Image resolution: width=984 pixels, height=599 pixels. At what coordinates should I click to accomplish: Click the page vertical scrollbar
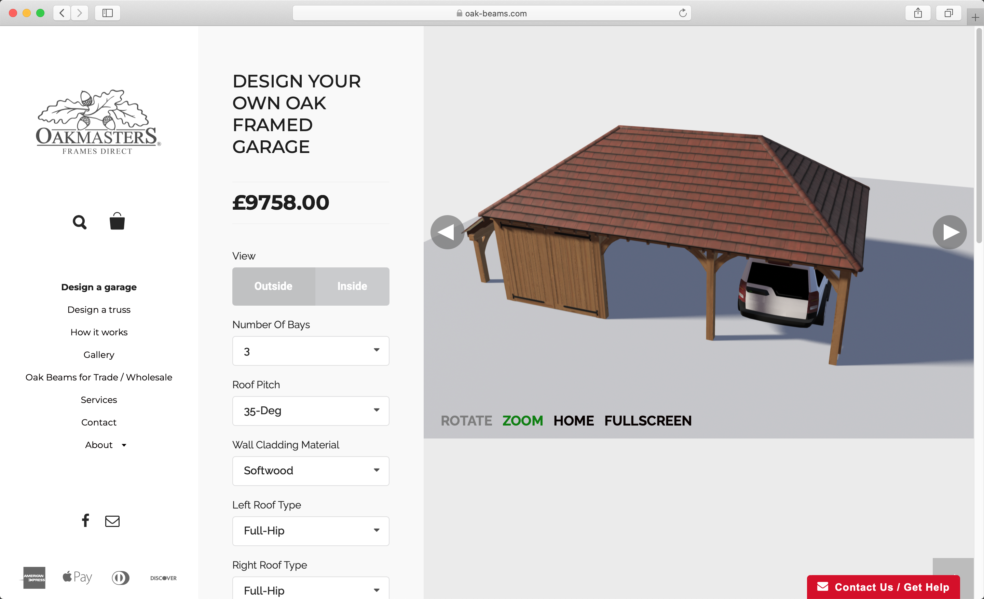[x=979, y=136]
